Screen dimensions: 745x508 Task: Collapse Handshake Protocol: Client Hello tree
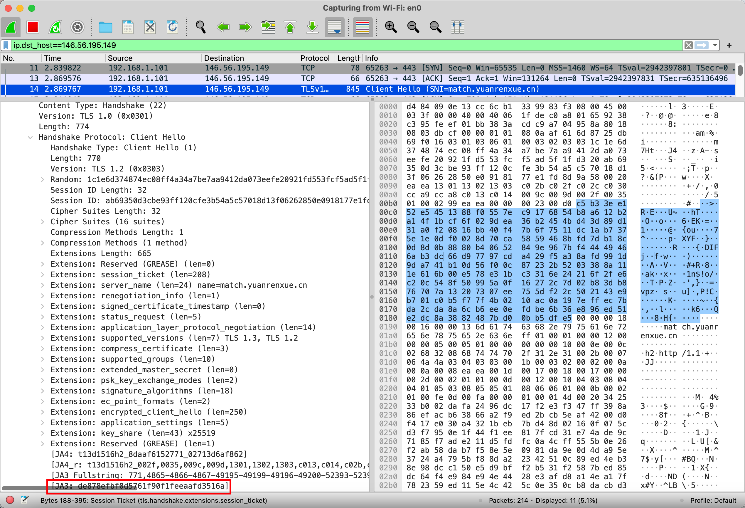pos(31,137)
